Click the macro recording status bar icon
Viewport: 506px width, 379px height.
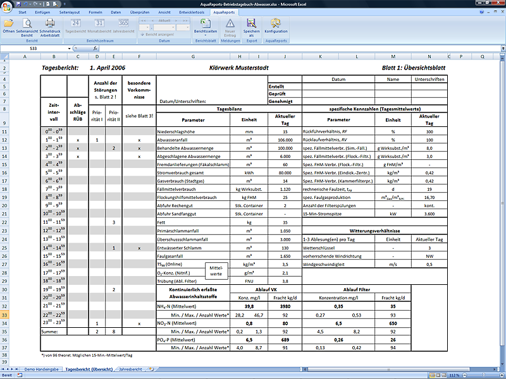coord(20,375)
